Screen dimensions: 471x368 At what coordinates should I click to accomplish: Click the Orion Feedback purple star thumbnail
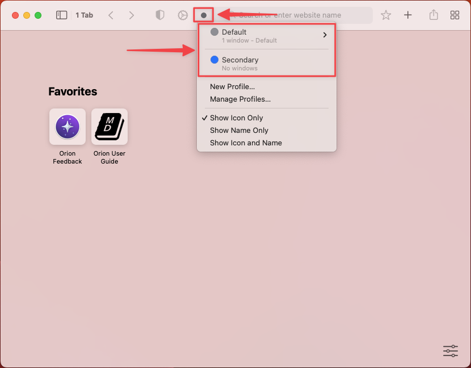click(67, 127)
